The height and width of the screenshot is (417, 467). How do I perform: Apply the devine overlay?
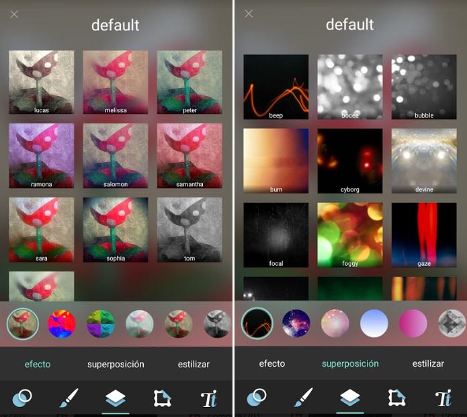pos(424,161)
